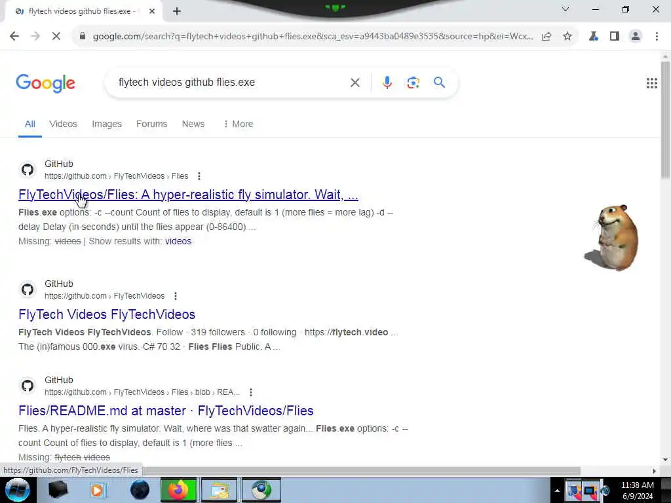
Task: Switch to the News tab
Action: pos(193,124)
